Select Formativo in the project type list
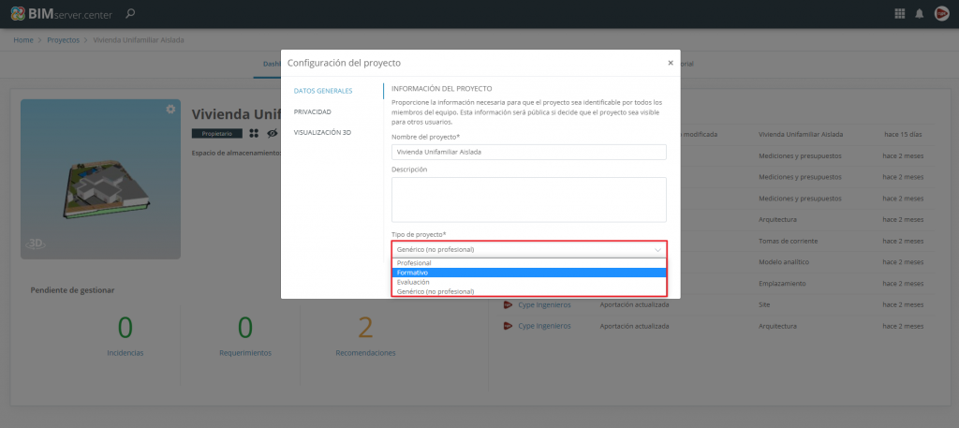Image resolution: width=959 pixels, height=428 pixels. (528, 273)
